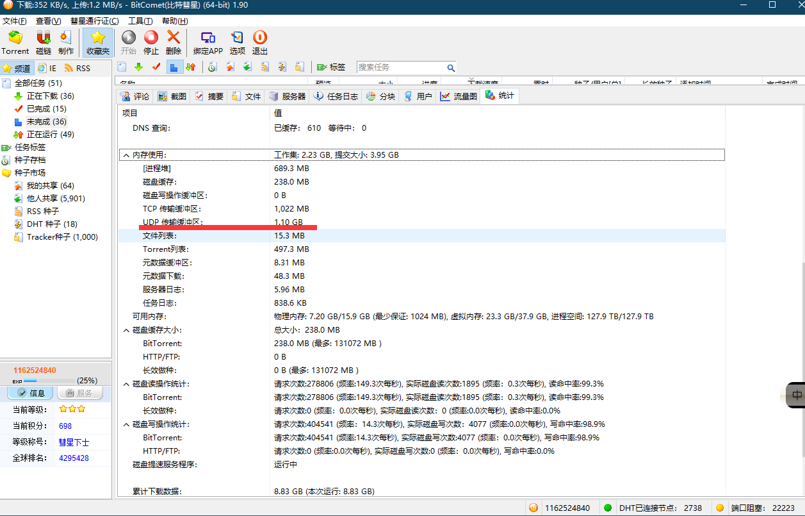Image resolution: width=805 pixels, height=516 pixels.
Task: Open the 截图 screenshots tab
Action: click(172, 96)
